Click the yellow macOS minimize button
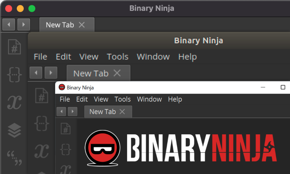Screen dimensions: 290x174 20,8
